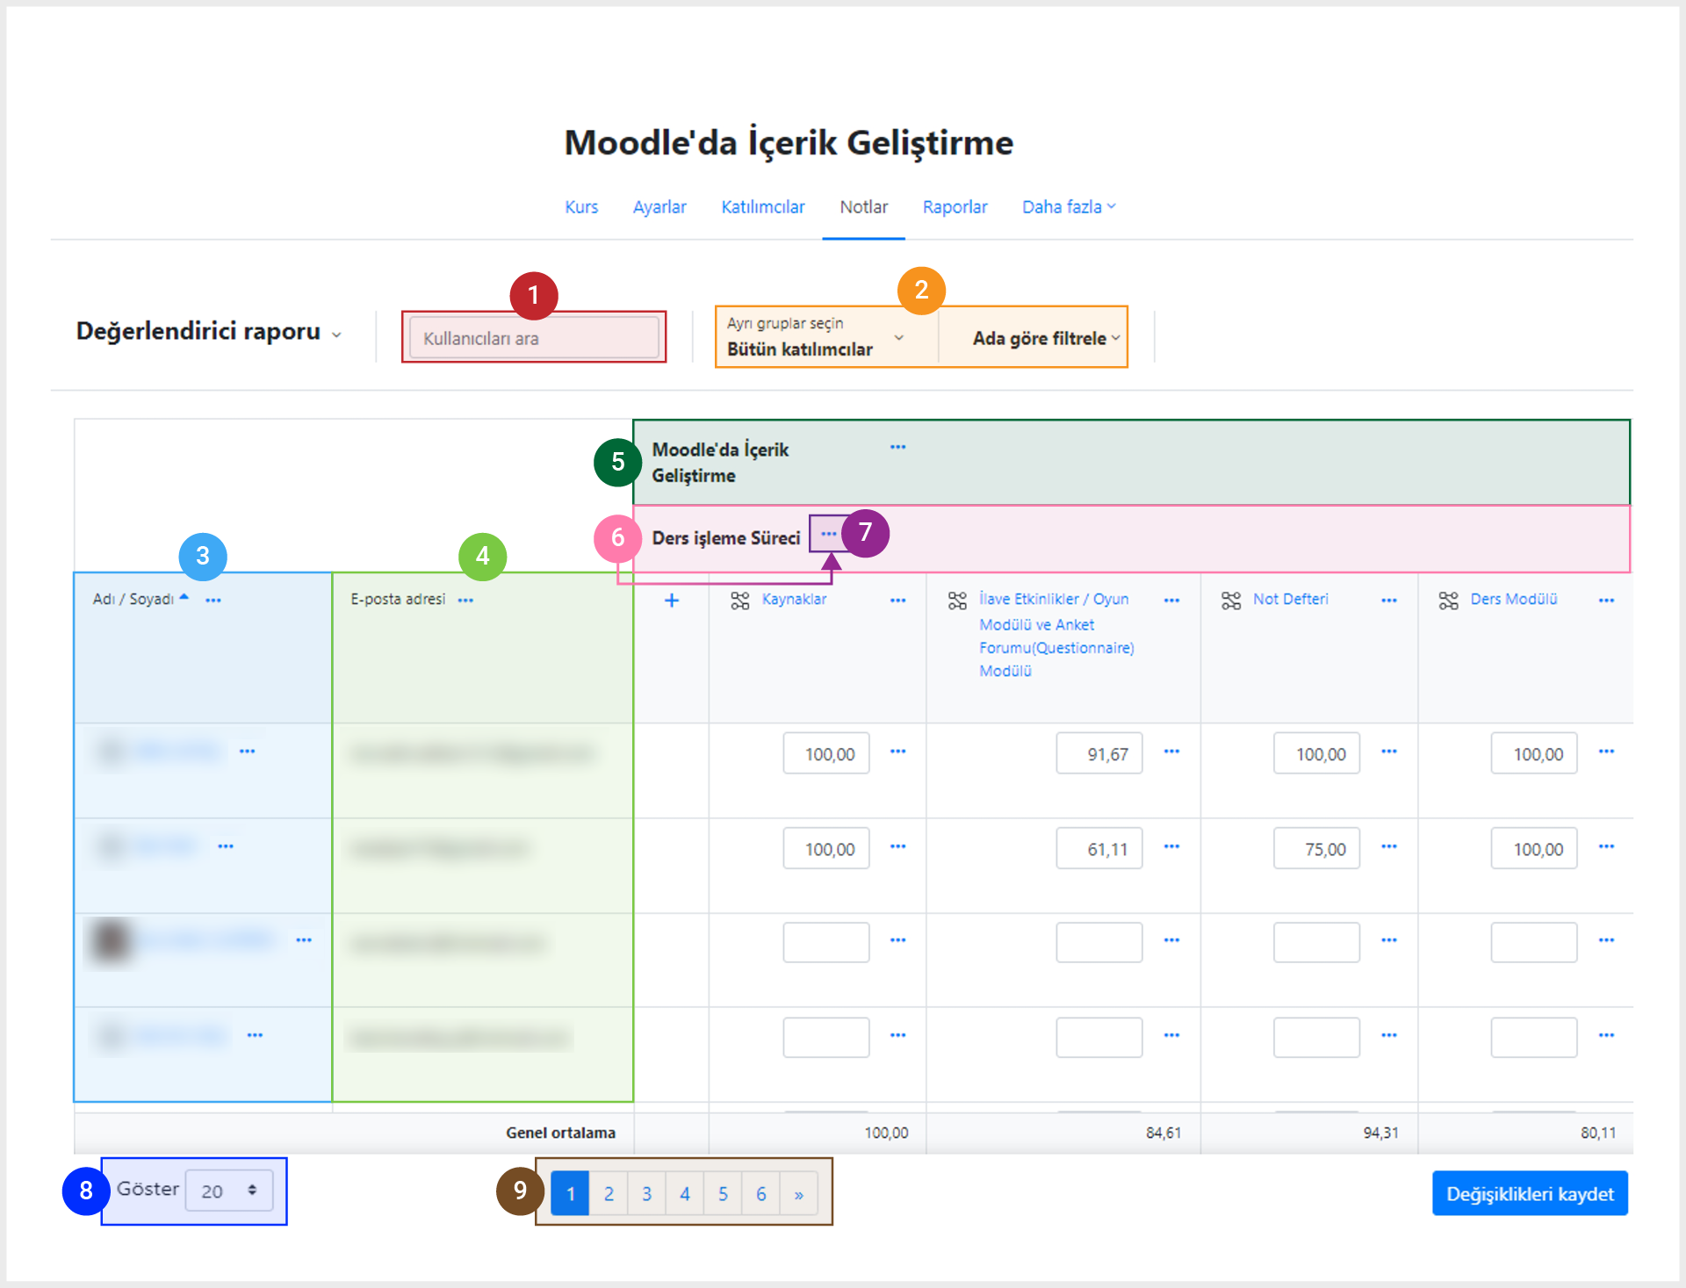
Task: Click the İlave Etkinlikler activity icon
Action: pyautogui.click(x=957, y=601)
